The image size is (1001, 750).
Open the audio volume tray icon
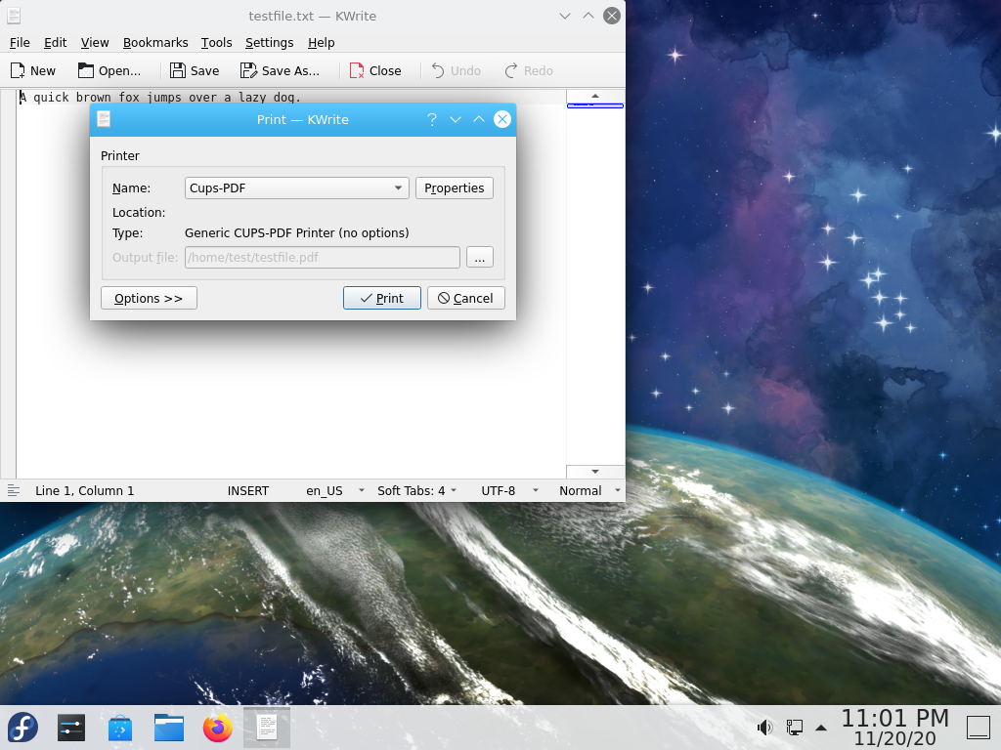pos(764,727)
